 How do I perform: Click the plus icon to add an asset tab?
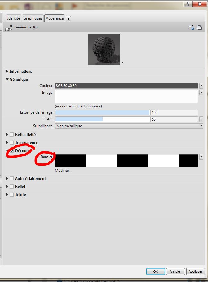tap(68, 19)
